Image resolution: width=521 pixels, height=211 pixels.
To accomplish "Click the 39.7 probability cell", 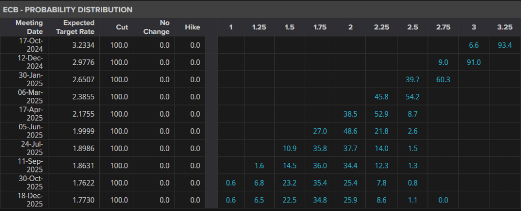I will point(412,80).
